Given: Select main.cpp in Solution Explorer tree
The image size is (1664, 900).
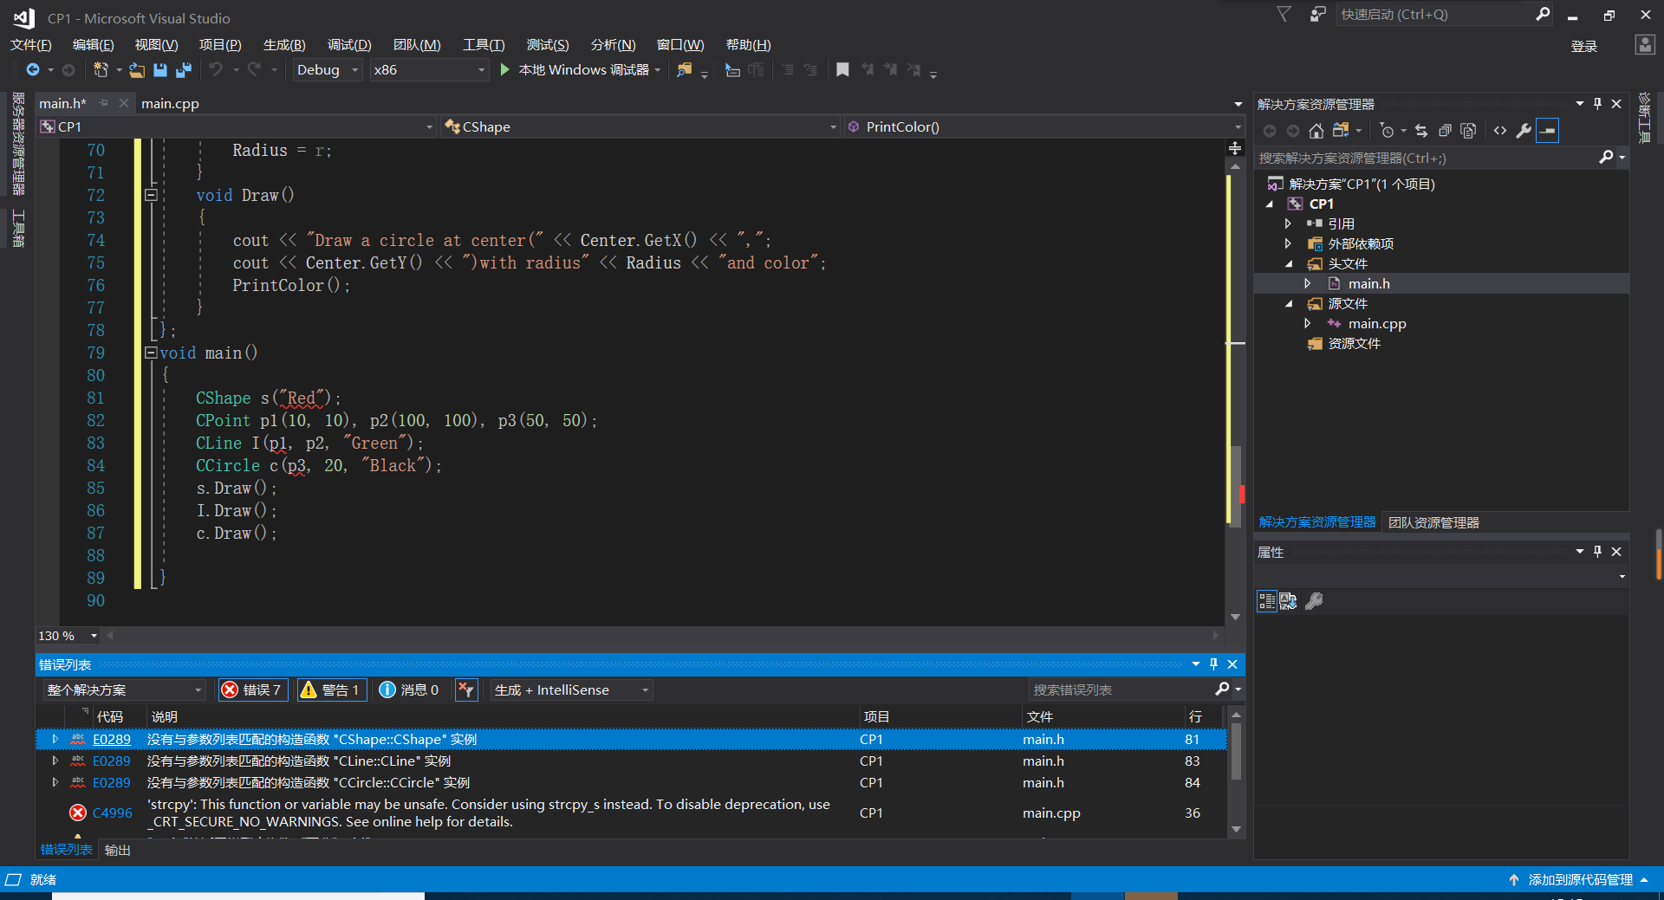Looking at the screenshot, I should point(1376,323).
